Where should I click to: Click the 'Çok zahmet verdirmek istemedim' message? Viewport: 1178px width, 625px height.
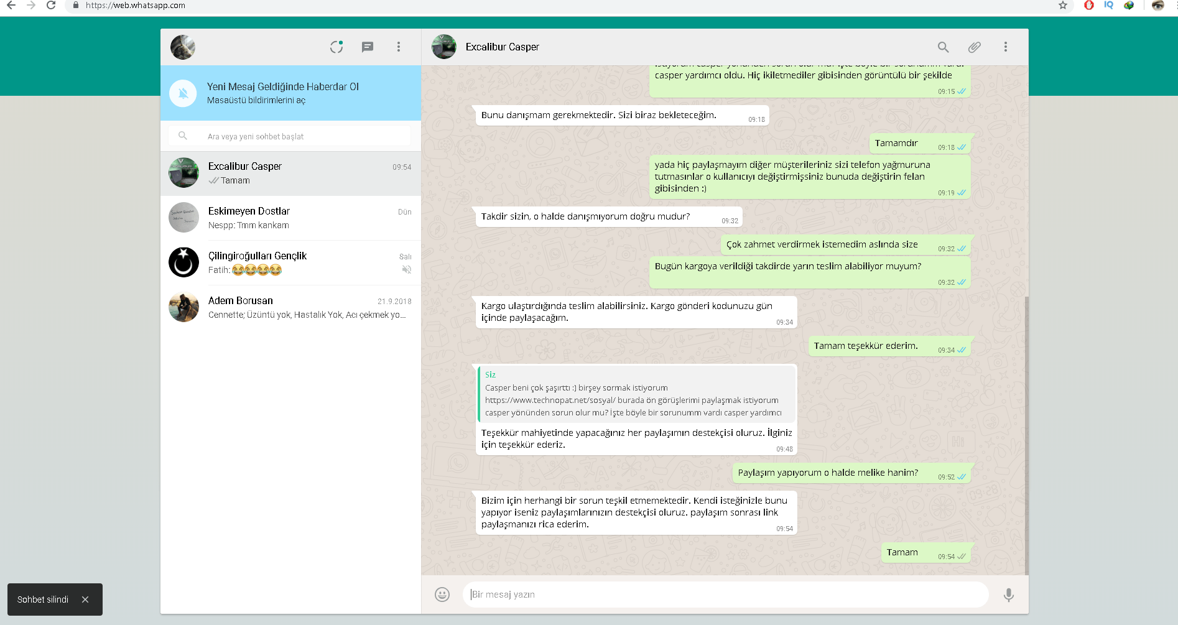point(846,245)
